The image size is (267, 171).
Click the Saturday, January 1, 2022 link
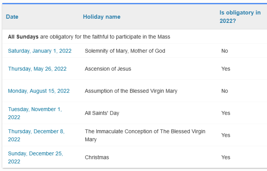coord(40,51)
